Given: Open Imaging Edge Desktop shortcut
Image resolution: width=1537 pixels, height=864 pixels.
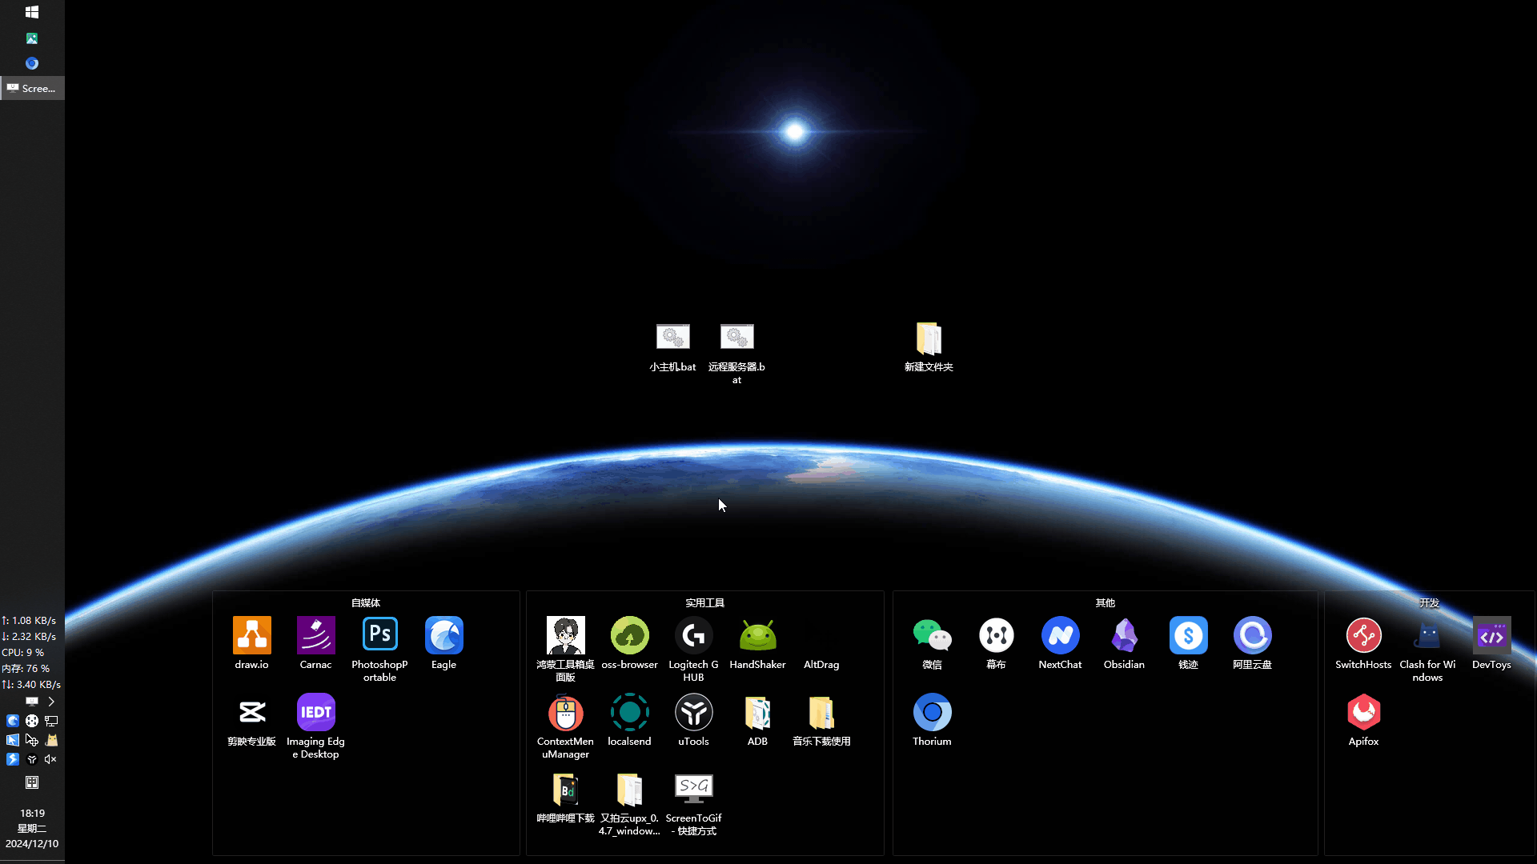Looking at the screenshot, I should [x=315, y=726].
